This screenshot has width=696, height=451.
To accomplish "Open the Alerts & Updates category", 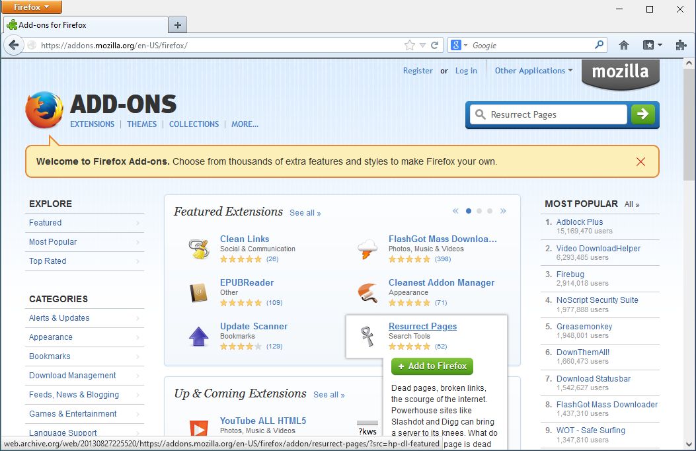I will 85,318.
